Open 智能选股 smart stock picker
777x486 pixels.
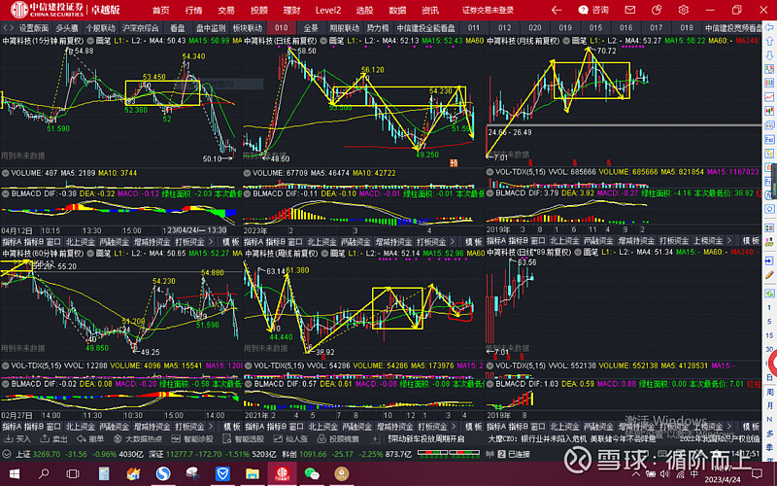(x=244, y=439)
